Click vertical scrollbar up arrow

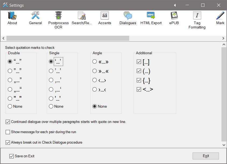tap(224, 45)
